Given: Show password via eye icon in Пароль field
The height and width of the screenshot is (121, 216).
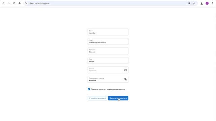Looking at the screenshot, I should click(x=125, y=70).
